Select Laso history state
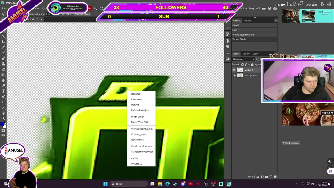 click(x=254, y=30)
